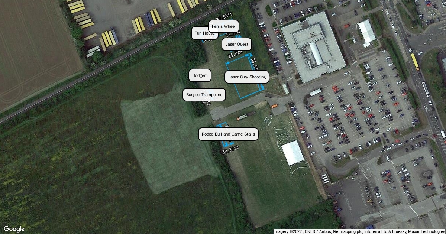Click the 13.33m measurement text
This screenshot has height=234, width=446.
(x=233, y=35)
